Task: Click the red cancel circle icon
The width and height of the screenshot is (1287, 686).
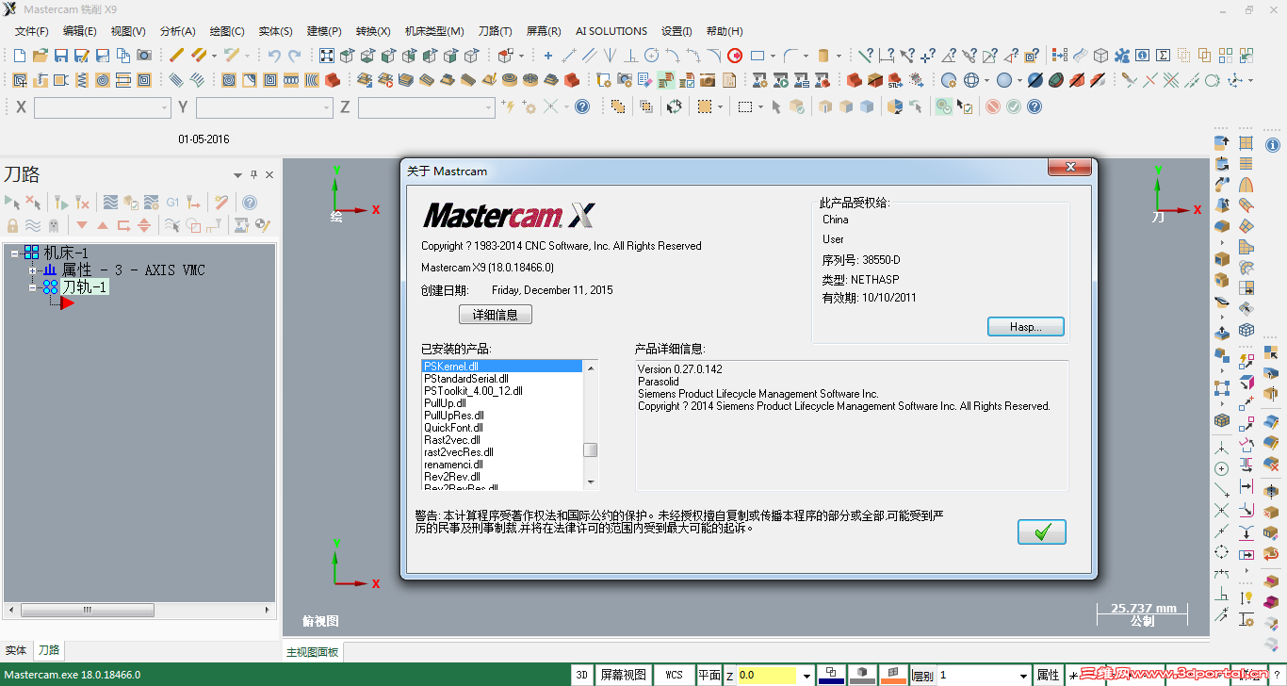Action: click(993, 107)
